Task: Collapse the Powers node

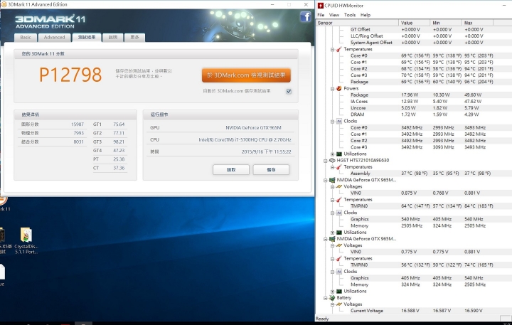Action: pos(332,88)
